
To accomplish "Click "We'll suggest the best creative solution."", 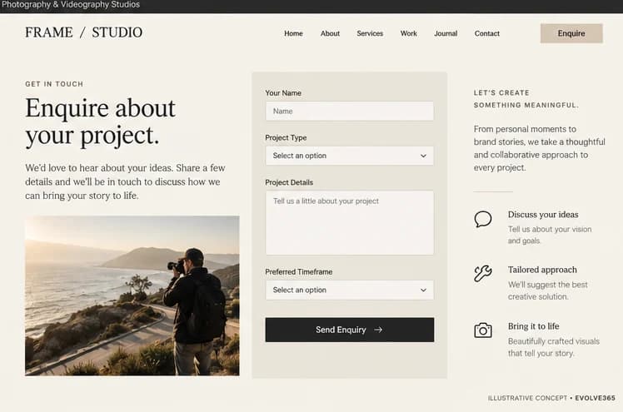I will (x=547, y=290).
